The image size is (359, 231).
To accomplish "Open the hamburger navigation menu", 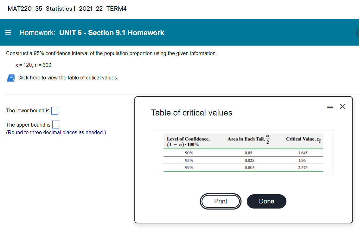I will point(8,32).
